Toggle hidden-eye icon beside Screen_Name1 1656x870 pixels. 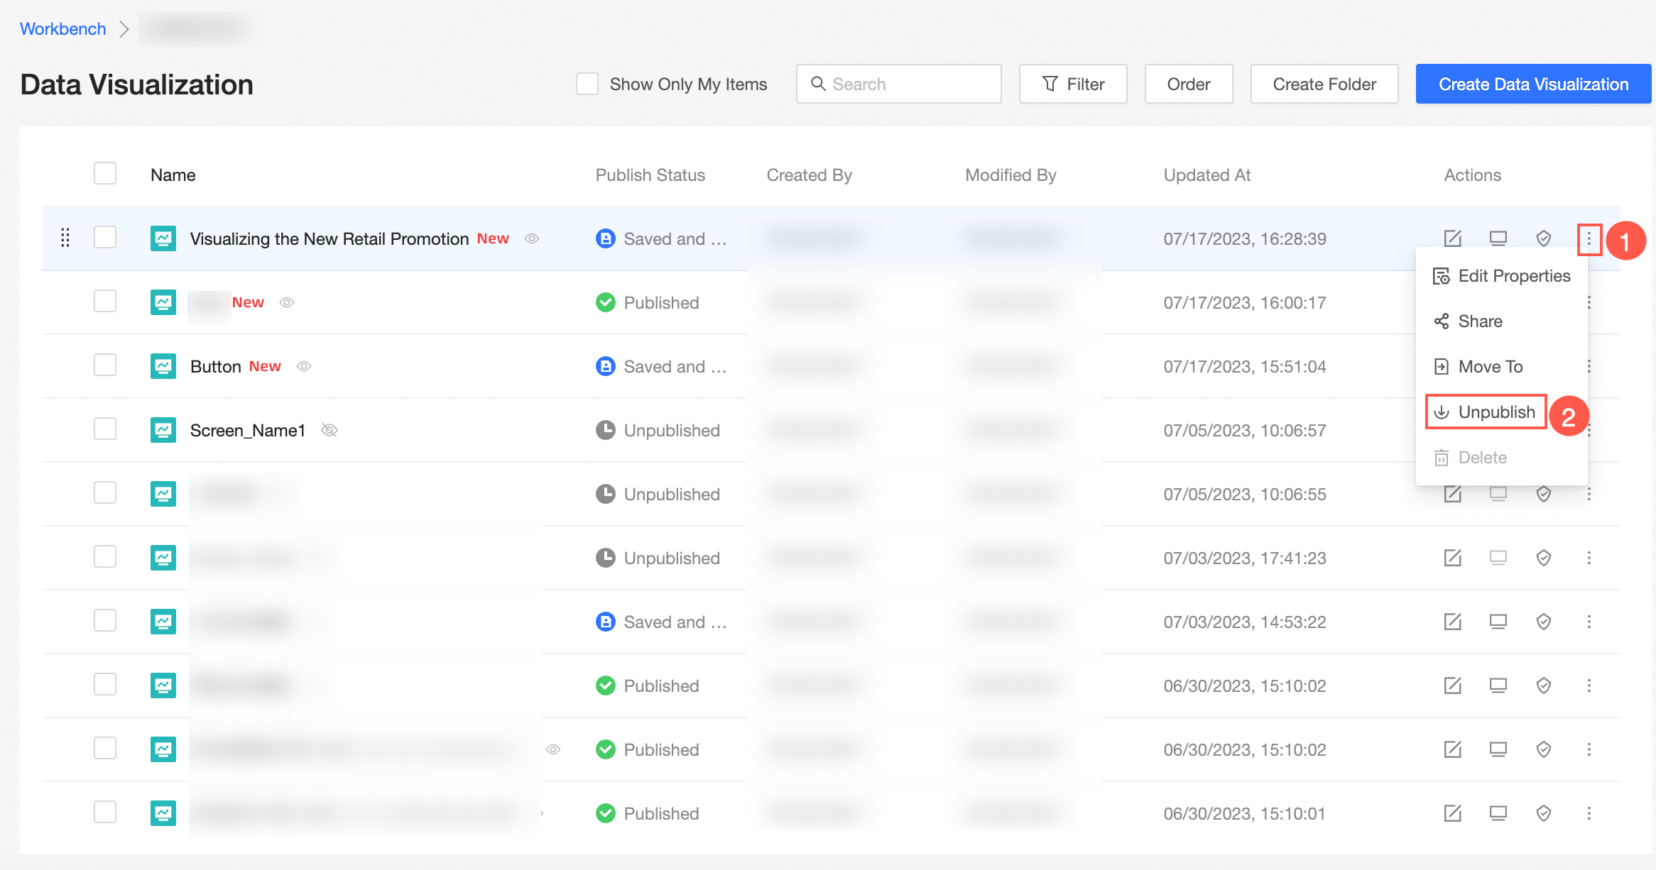click(329, 430)
